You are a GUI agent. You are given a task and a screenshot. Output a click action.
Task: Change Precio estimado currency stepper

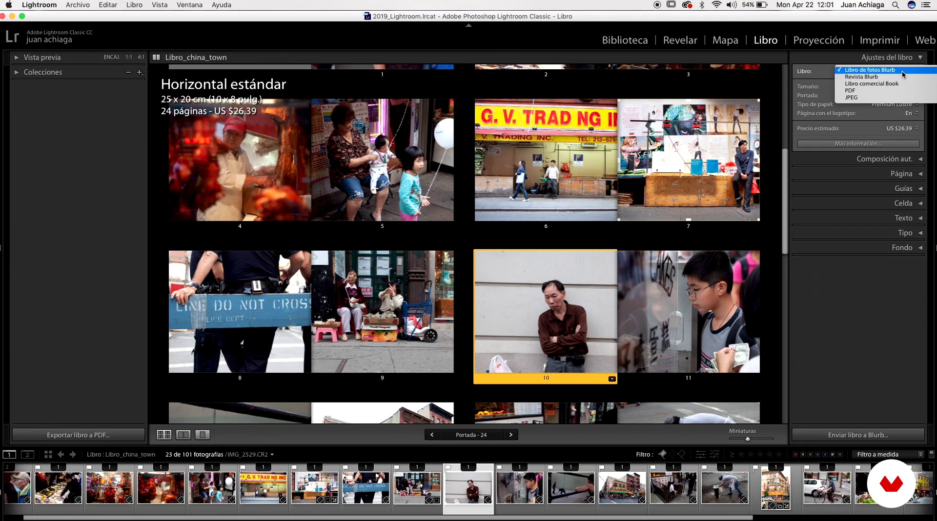[917, 128]
